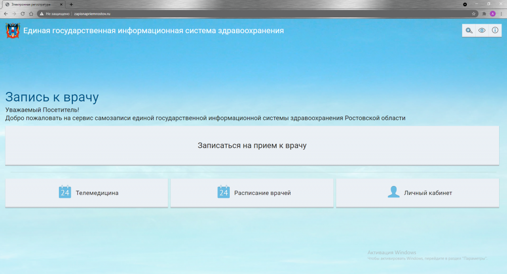507x274 pixels.
Task: Open the browser extensions puzzle icon
Action: 484,14
